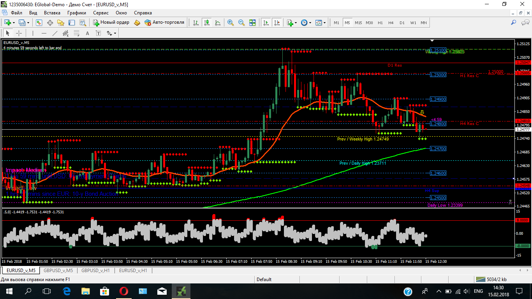Select the vertical line drawing tool
This screenshot has width=532, height=299.
[33, 33]
